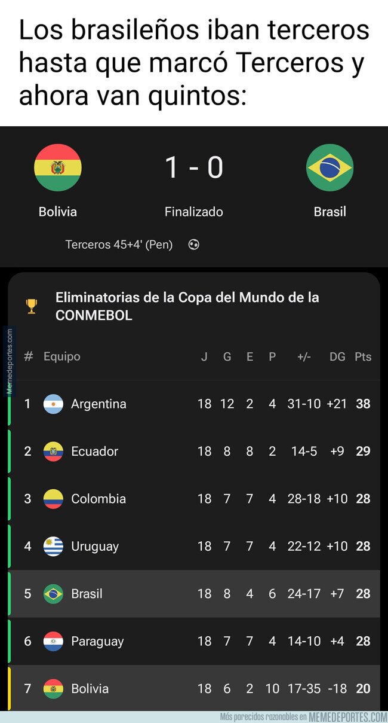The height and width of the screenshot is (723, 388).
Task: Select Ecuador's flag in the standings
Action: tap(53, 452)
